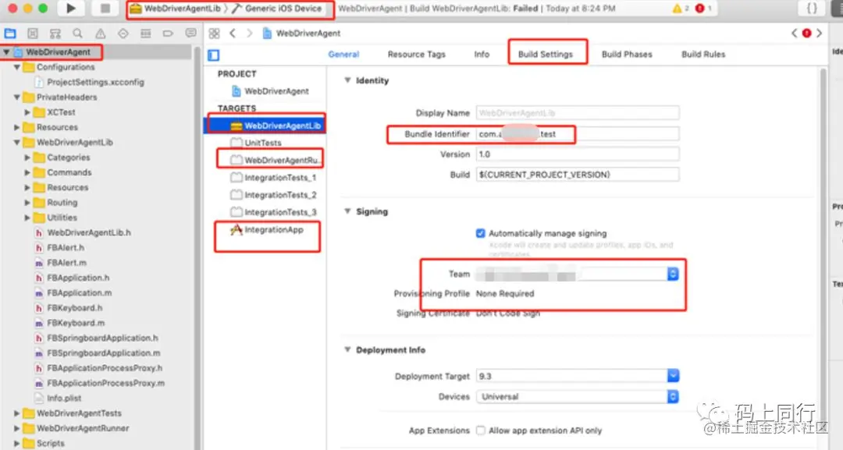
Task: Switch to the Info tab
Action: 482,55
